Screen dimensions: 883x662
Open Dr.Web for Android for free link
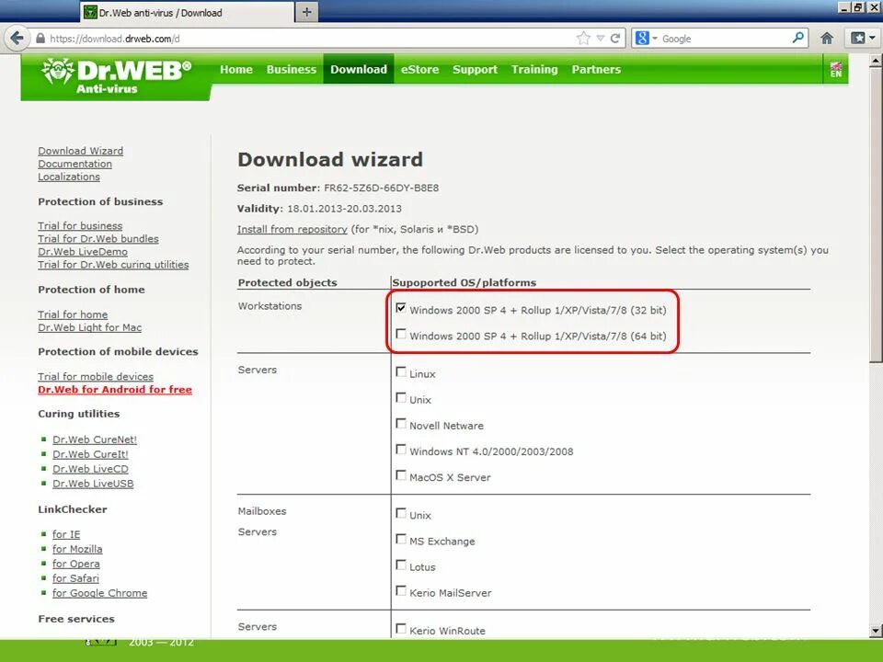pos(115,390)
